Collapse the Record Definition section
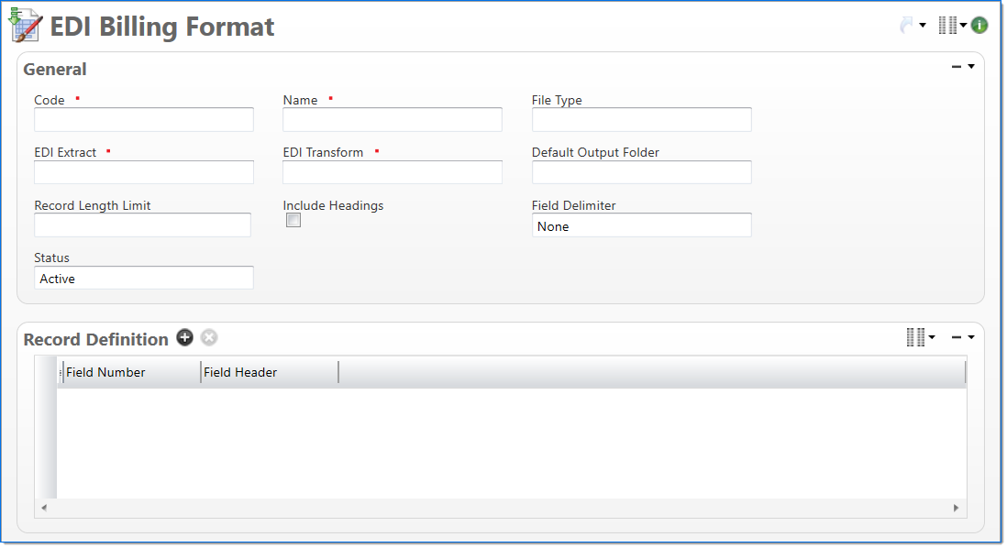Image resolution: width=1007 pixels, height=548 pixels. [957, 338]
